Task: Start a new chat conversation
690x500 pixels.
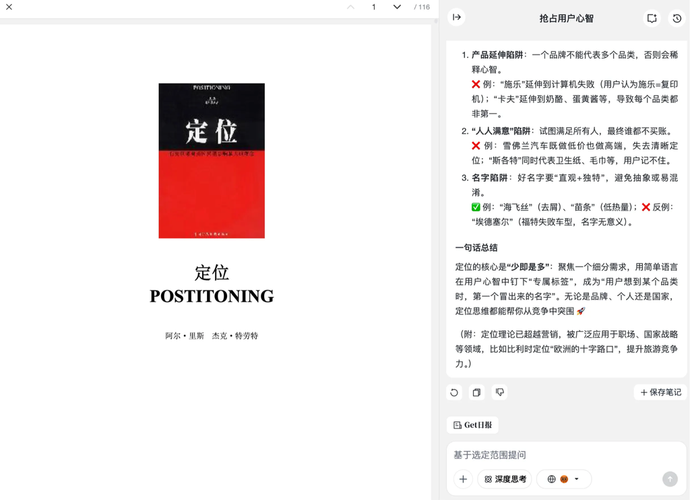Action: coord(652,18)
